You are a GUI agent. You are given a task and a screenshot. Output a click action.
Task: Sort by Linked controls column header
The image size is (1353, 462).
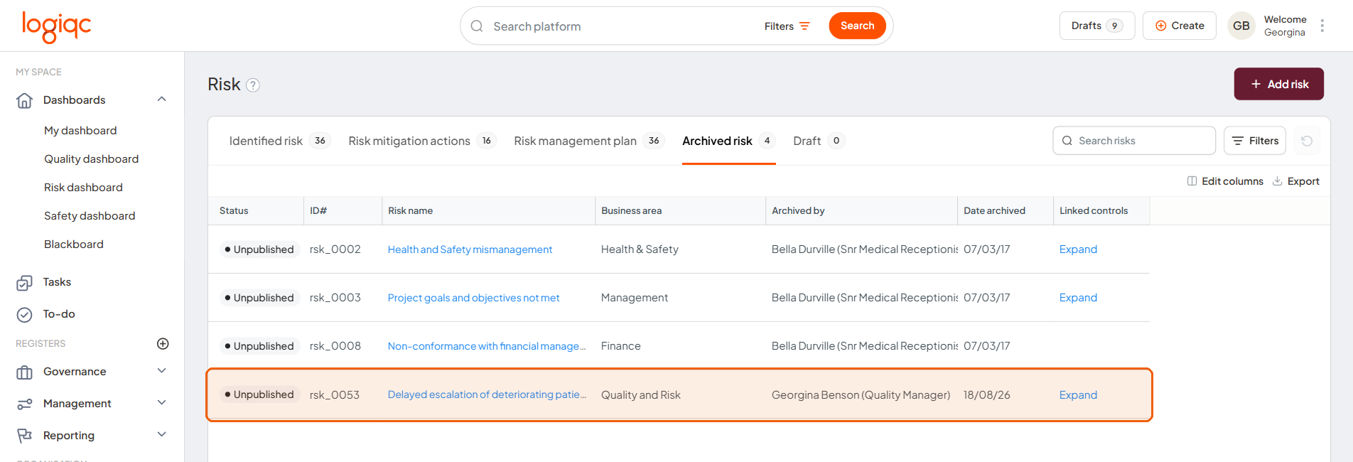click(x=1101, y=211)
